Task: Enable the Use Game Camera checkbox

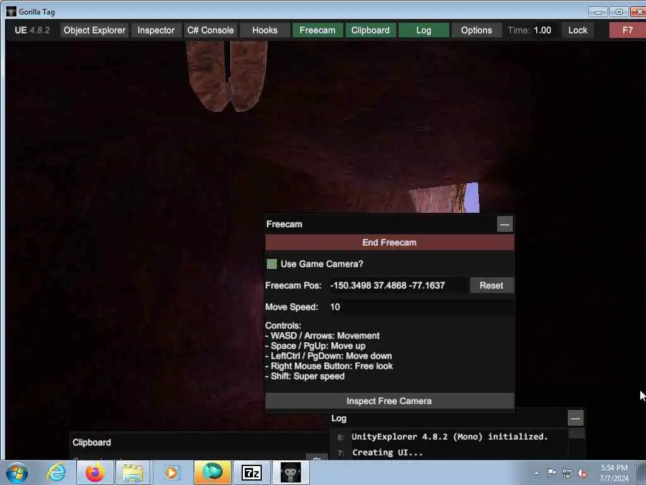Action: click(x=272, y=264)
